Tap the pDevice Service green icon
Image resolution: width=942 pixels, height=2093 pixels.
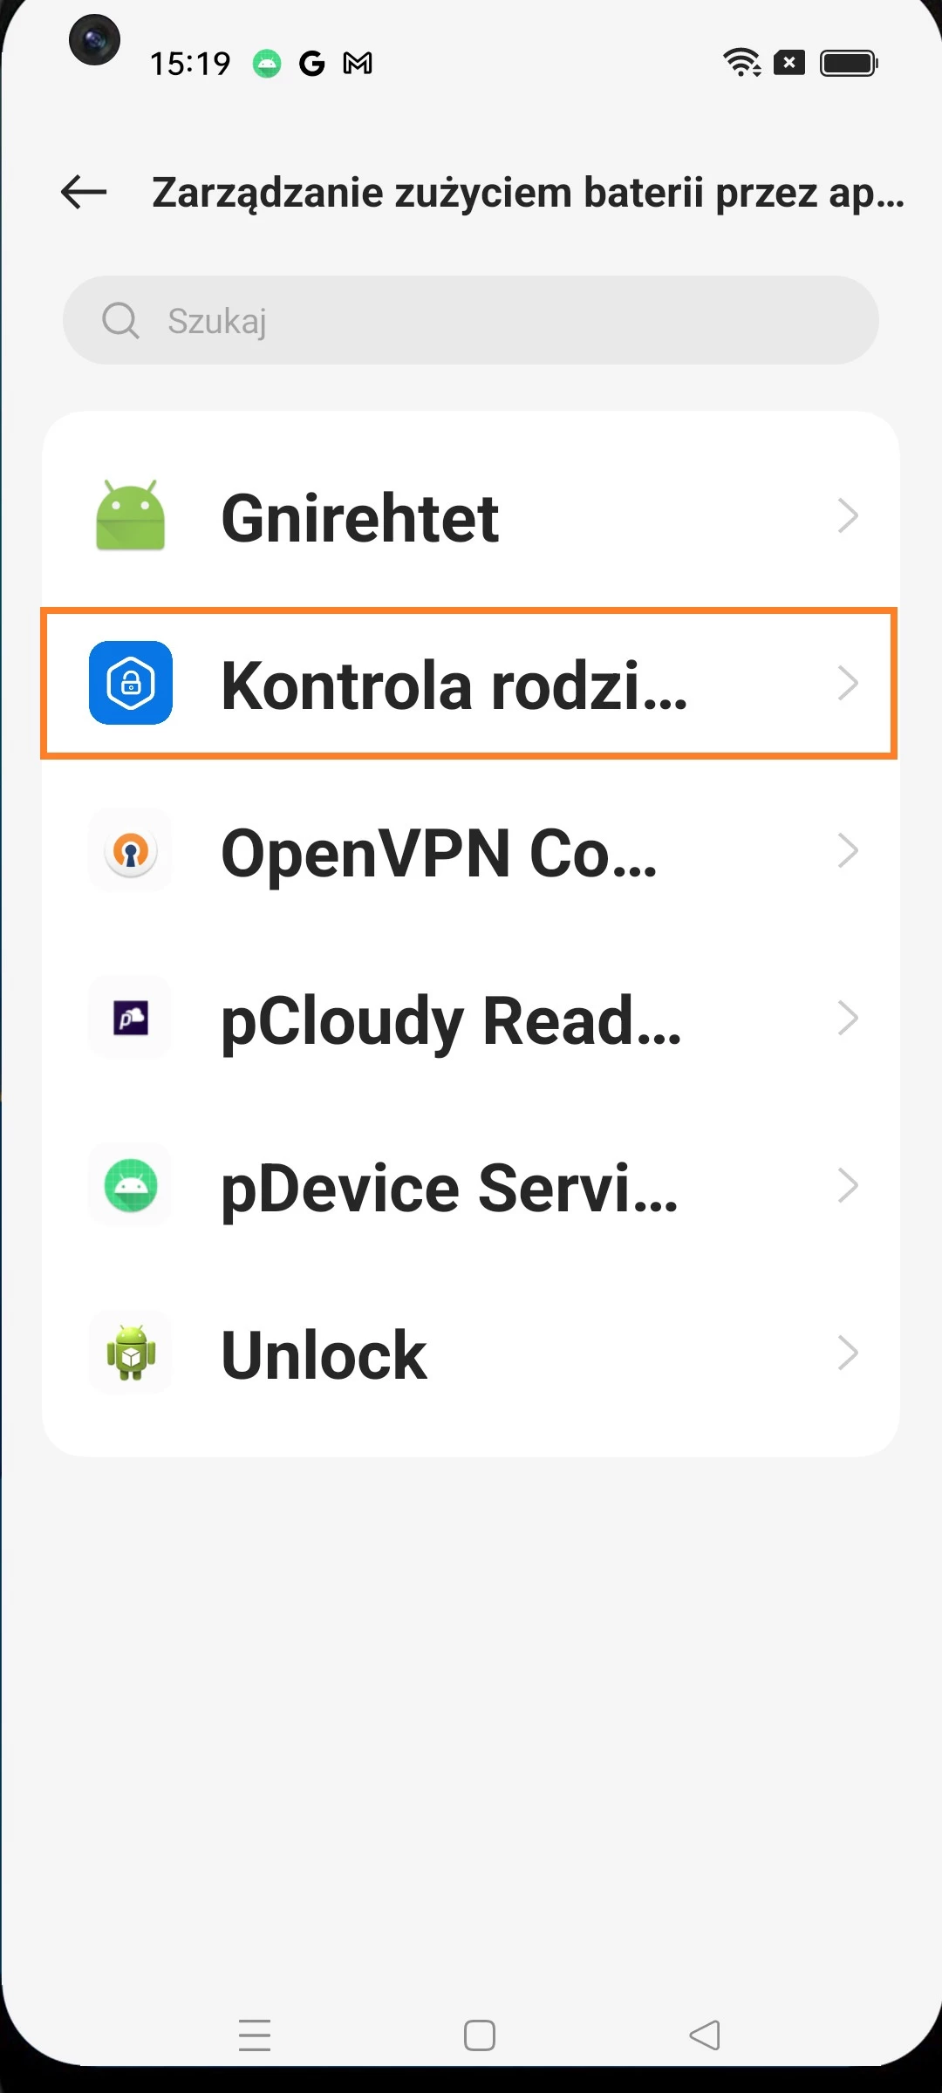(131, 1185)
